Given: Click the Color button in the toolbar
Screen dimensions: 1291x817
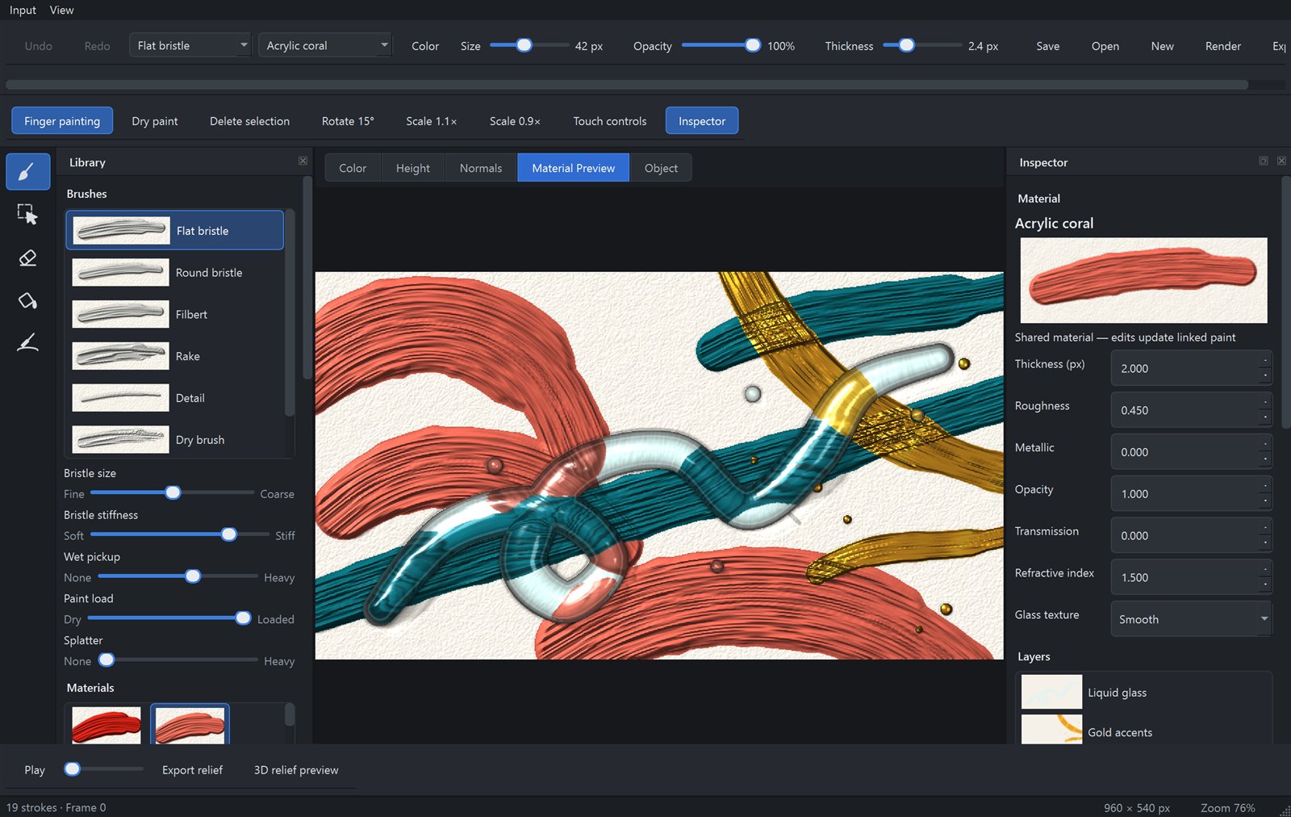Looking at the screenshot, I should click(x=425, y=46).
